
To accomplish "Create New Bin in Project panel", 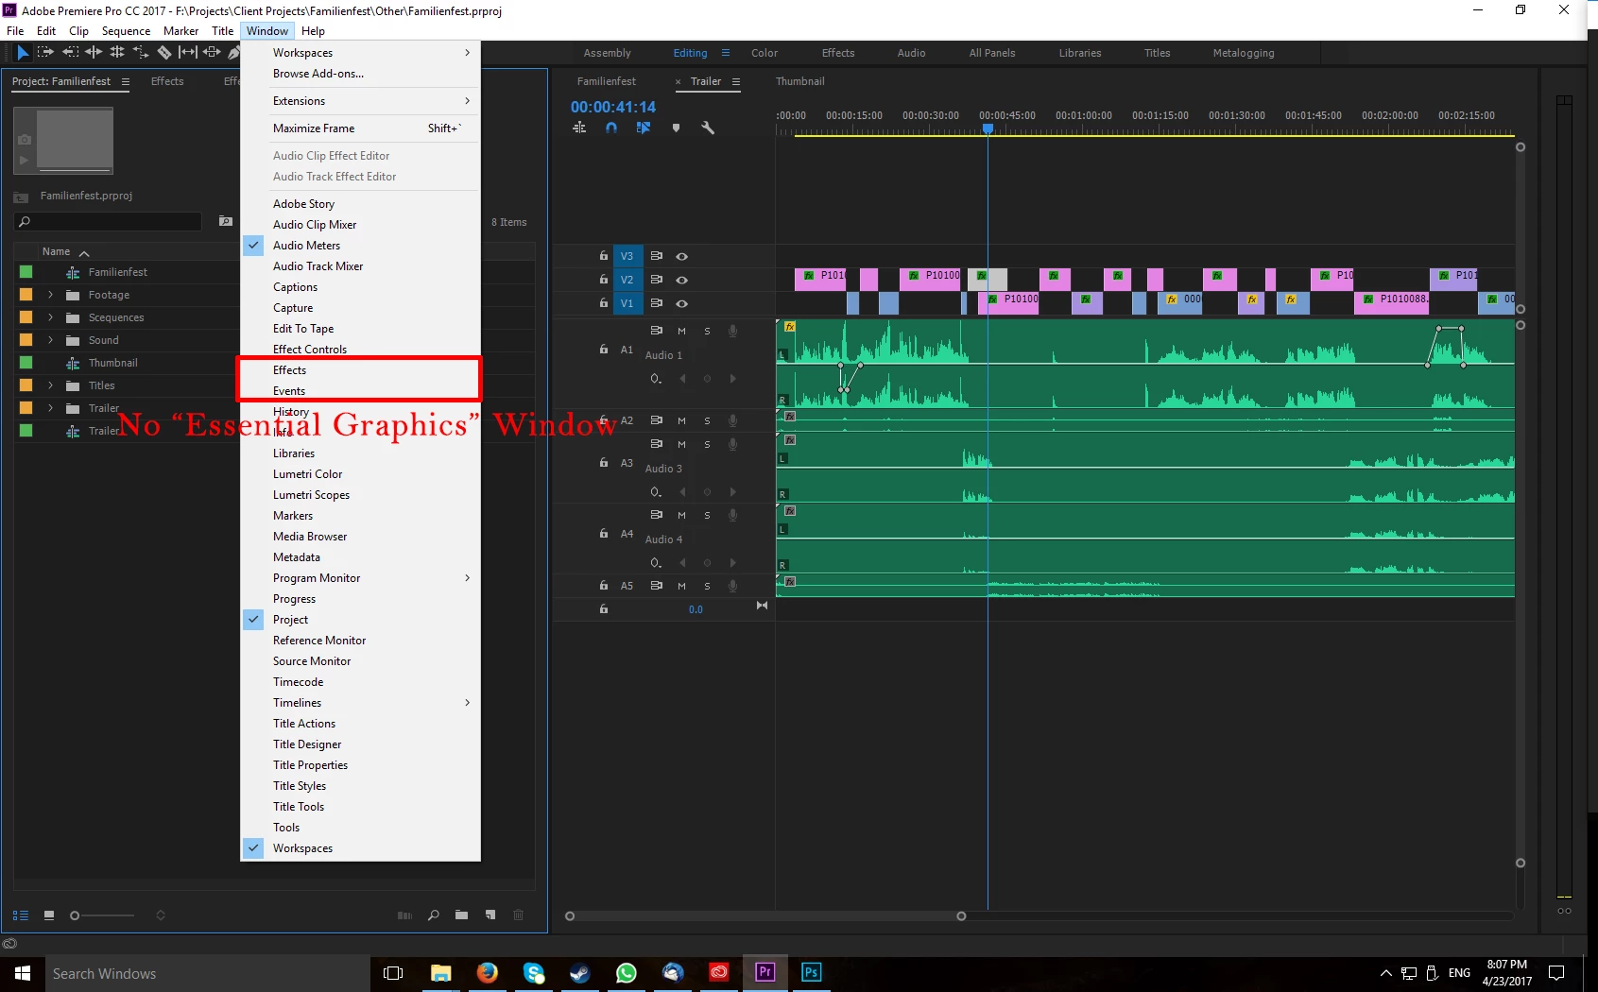I will 461,915.
